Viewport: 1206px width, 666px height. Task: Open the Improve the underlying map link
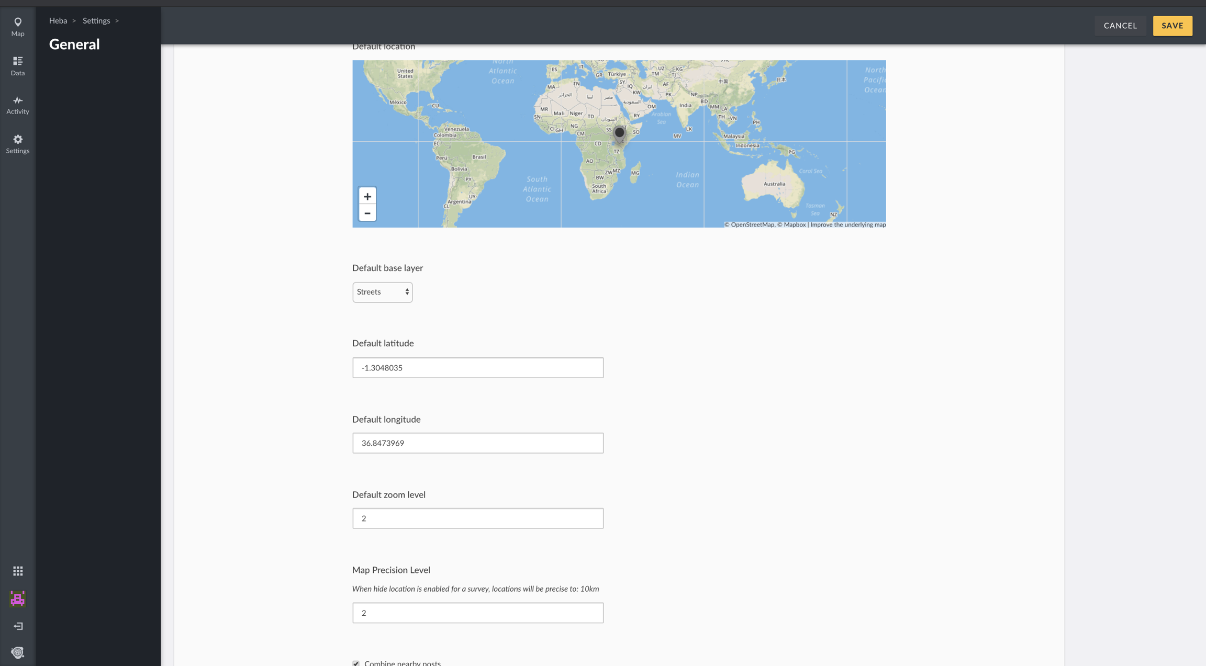coord(848,224)
